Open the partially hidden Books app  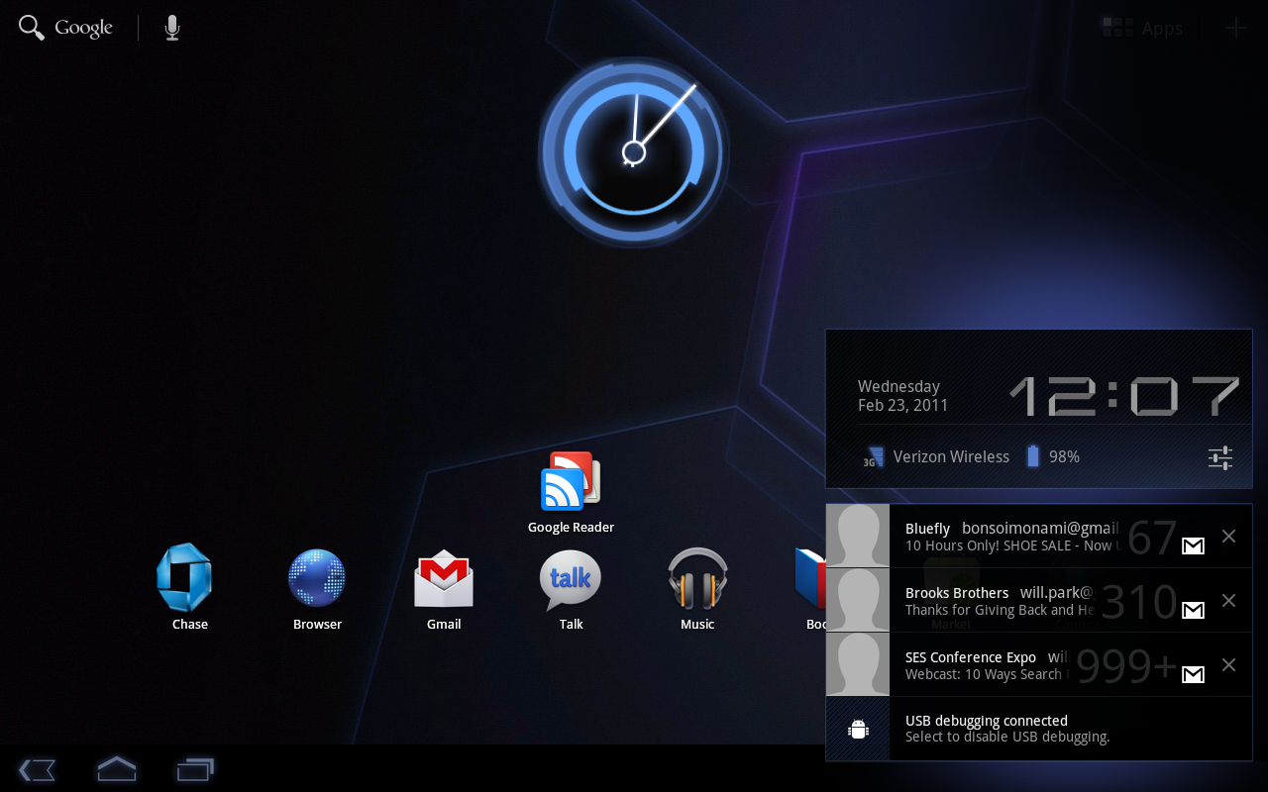click(x=810, y=579)
